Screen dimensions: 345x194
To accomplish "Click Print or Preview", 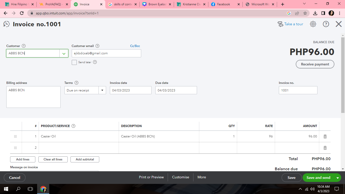I will (x=151, y=177).
